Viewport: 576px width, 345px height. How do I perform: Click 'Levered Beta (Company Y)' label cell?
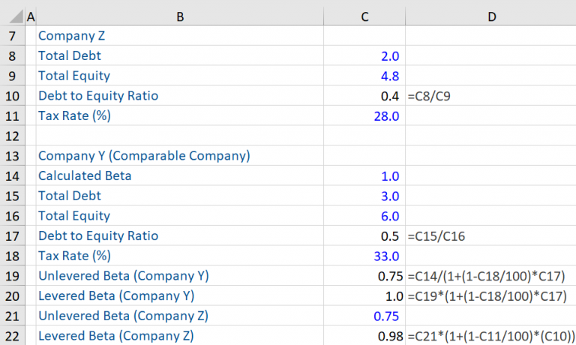point(117,295)
